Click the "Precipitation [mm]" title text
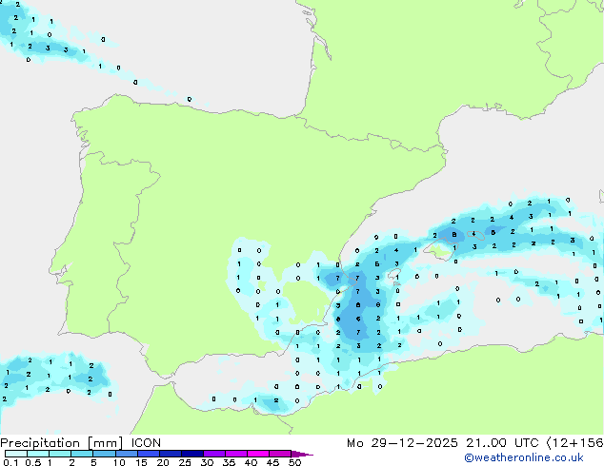 [61, 443]
